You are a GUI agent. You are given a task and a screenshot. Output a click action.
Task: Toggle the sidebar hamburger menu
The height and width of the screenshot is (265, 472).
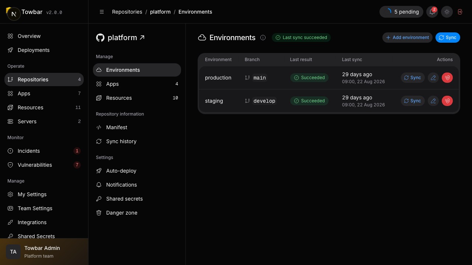102,12
